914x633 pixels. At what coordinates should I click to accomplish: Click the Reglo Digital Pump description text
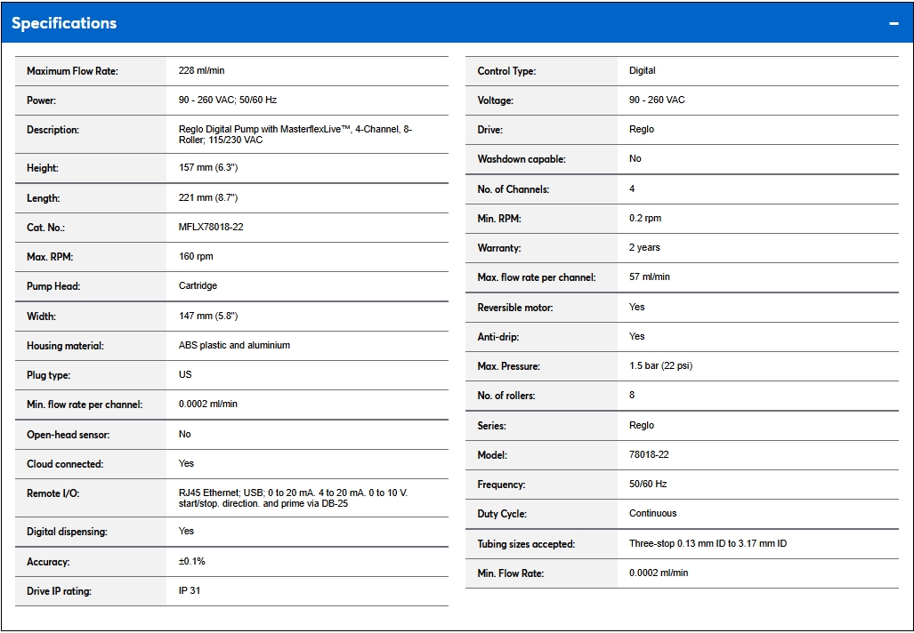click(x=295, y=134)
